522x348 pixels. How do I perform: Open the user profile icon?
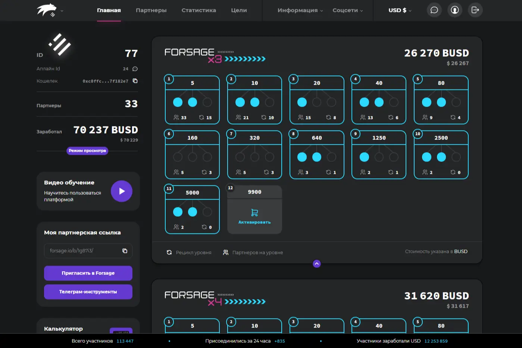[x=454, y=10]
